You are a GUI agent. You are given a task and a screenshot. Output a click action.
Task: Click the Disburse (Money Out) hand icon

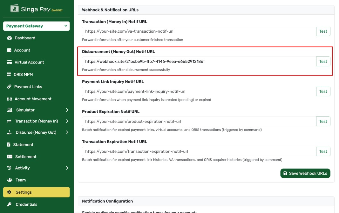tap(9, 132)
